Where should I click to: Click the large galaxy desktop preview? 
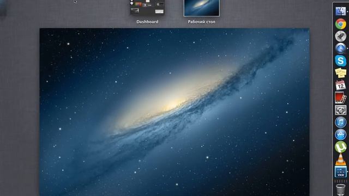(174, 112)
